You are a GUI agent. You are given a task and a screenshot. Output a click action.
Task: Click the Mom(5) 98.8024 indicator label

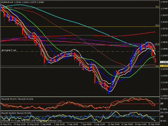(9, 113)
